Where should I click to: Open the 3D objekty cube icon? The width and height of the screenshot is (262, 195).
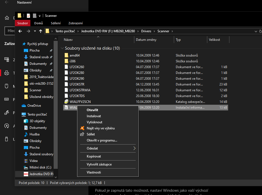click(x=26, y=121)
